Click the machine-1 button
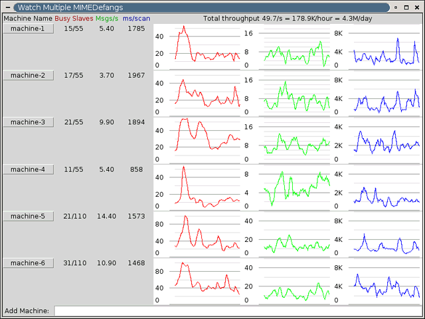This screenshot has height=319, width=425. 28,29
